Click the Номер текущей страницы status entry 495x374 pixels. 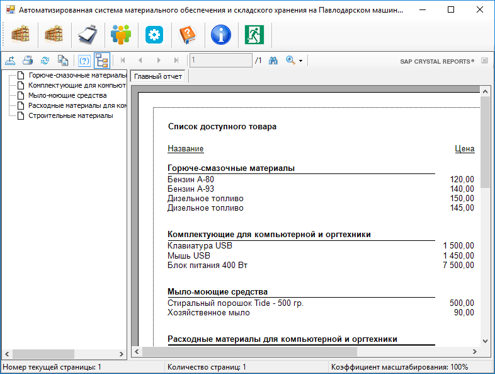point(52,367)
